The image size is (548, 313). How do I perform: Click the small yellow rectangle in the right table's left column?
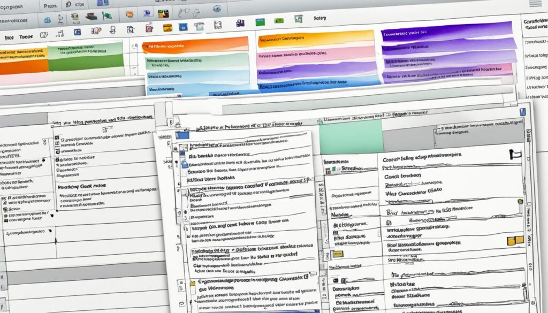(338, 254)
